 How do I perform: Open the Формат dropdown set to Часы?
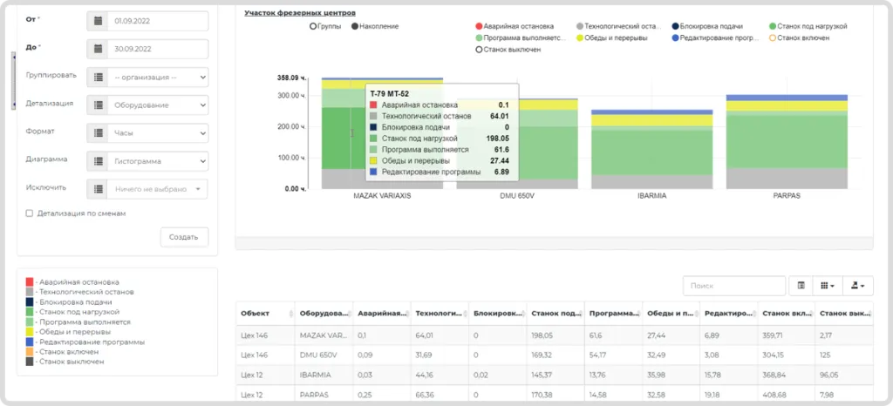click(158, 133)
